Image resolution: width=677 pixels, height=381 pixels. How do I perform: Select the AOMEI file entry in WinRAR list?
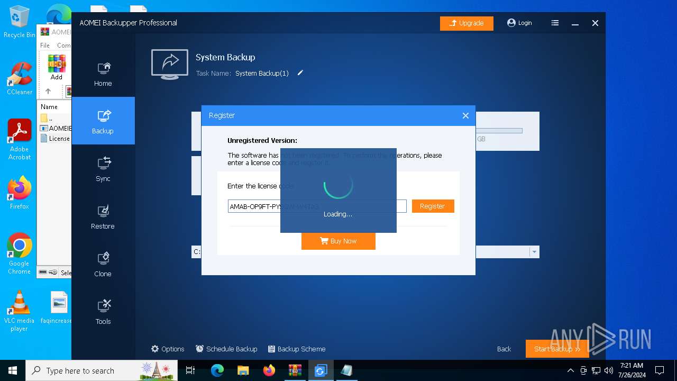56,128
